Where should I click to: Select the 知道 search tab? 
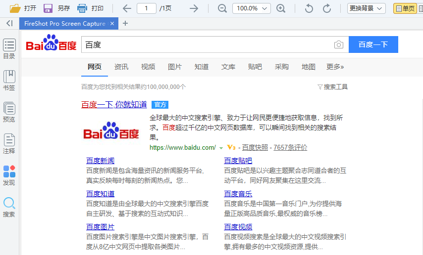(201, 67)
